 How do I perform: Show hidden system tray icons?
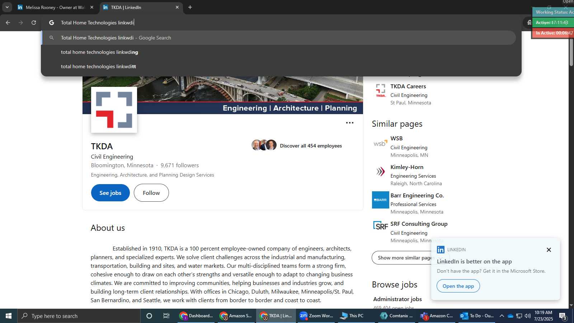tap(502, 316)
